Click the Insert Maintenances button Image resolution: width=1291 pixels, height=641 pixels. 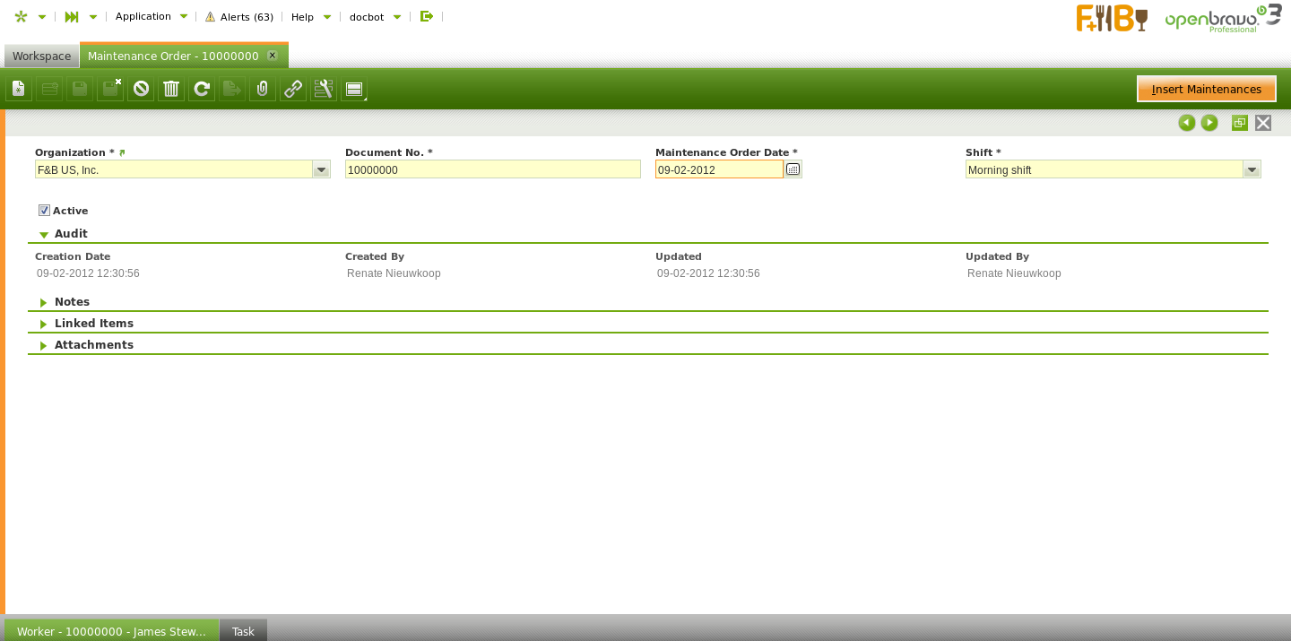[1206, 90]
